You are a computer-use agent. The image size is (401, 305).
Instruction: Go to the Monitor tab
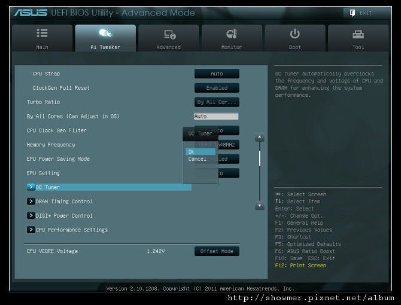(x=232, y=38)
